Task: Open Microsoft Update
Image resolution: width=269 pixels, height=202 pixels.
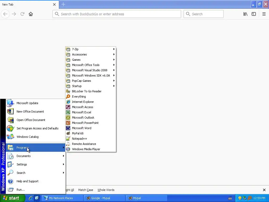Action: point(35,103)
